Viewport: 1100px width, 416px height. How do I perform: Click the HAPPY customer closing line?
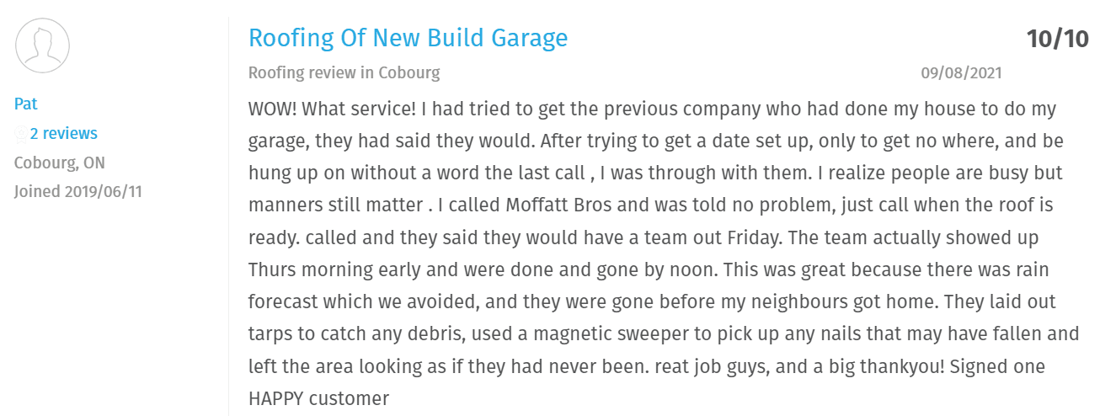[318, 398]
